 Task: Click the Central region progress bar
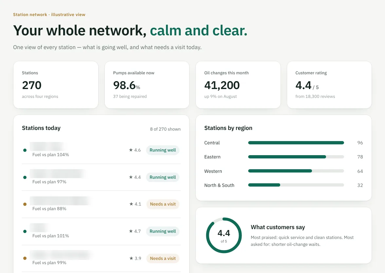pyautogui.click(x=296, y=143)
